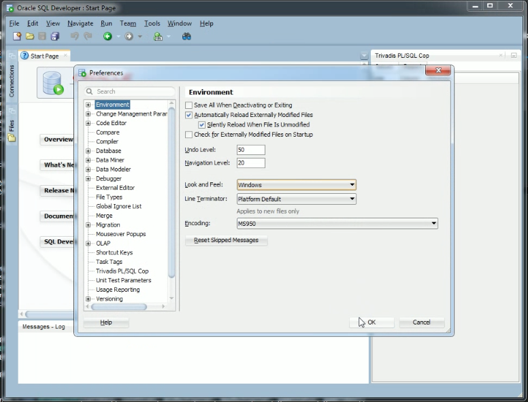528x402 pixels.
Task: Expand the Database tree node
Action: (88, 151)
